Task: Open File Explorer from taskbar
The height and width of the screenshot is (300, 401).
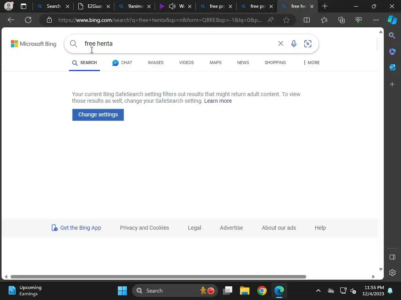Action: pos(244,291)
